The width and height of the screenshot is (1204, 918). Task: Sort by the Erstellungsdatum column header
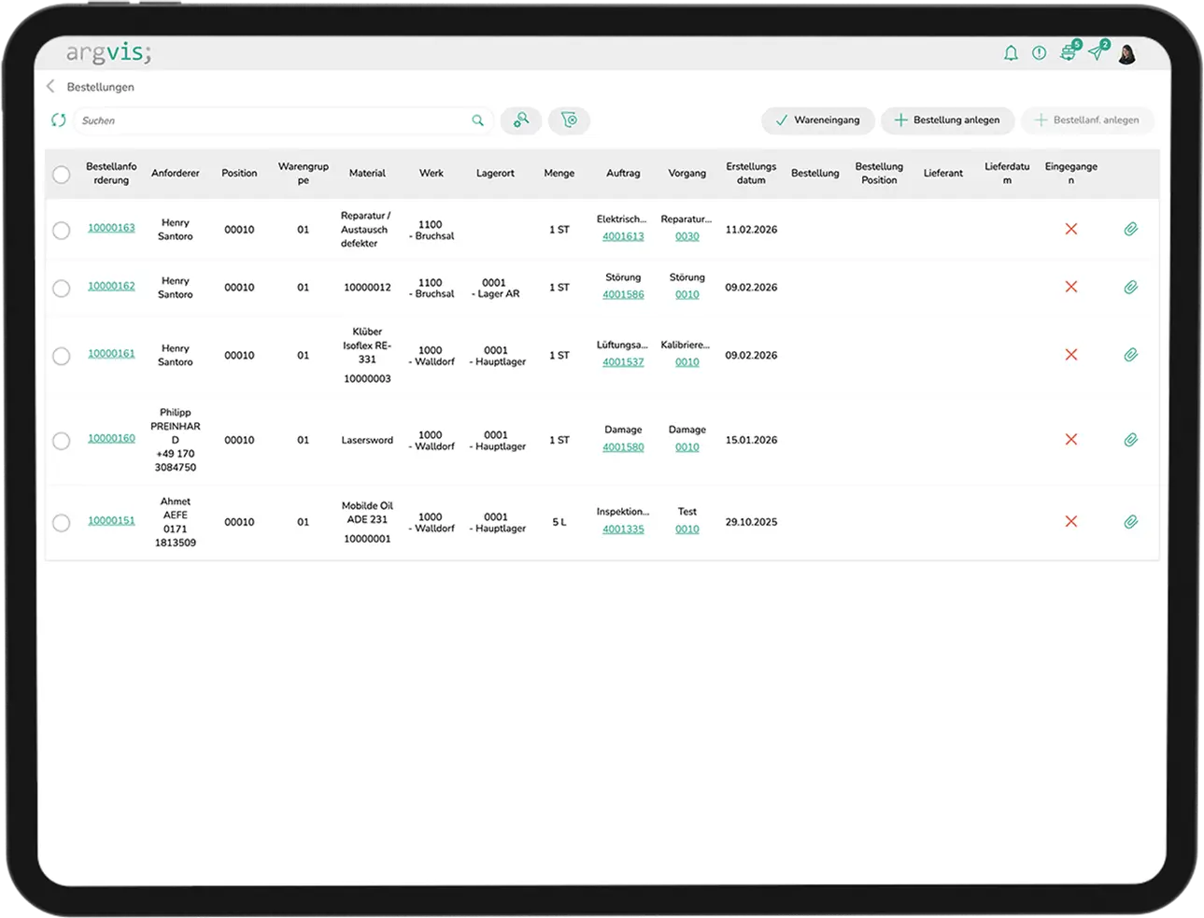[x=751, y=174]
